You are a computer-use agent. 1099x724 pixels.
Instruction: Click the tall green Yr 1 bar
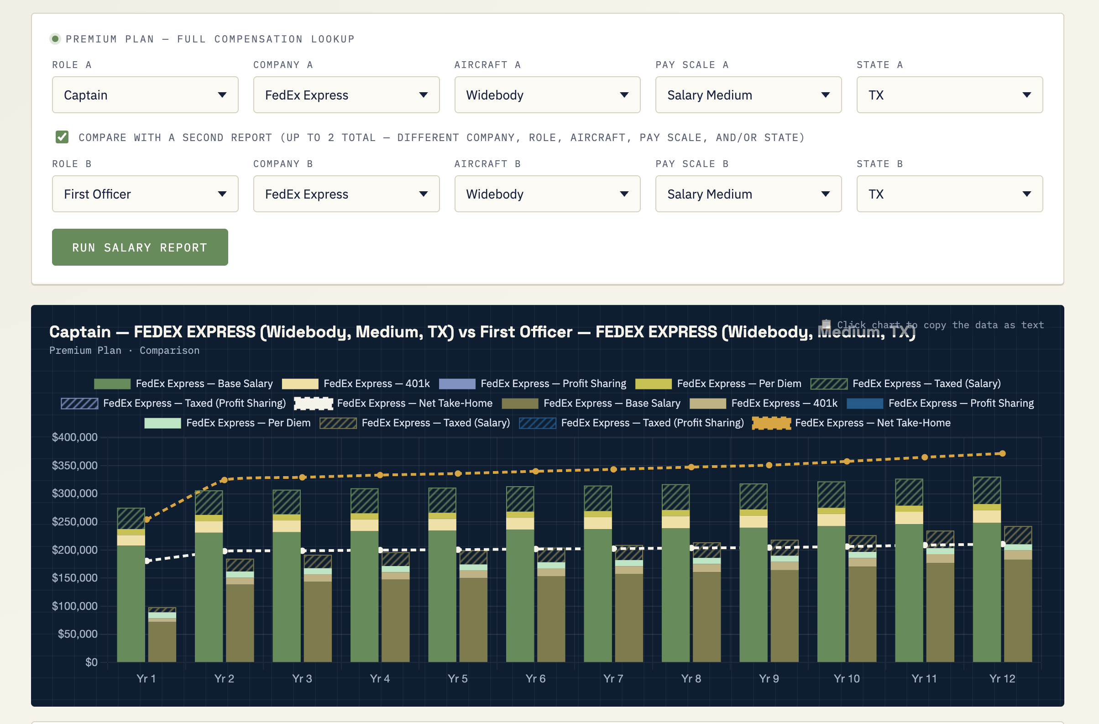(131, 603)
